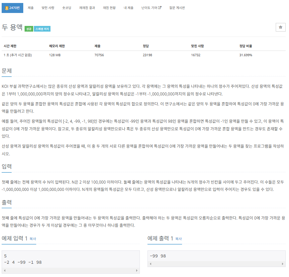289x277 pixels.
Task: Click the green 성공 label
Action: pyautogui.click(x=29, y=29)
